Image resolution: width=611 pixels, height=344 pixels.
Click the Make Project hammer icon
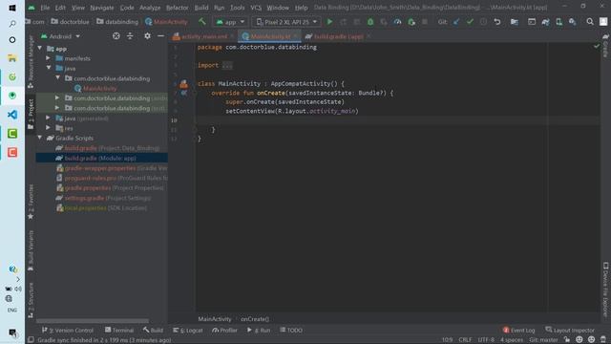(201, 22)
